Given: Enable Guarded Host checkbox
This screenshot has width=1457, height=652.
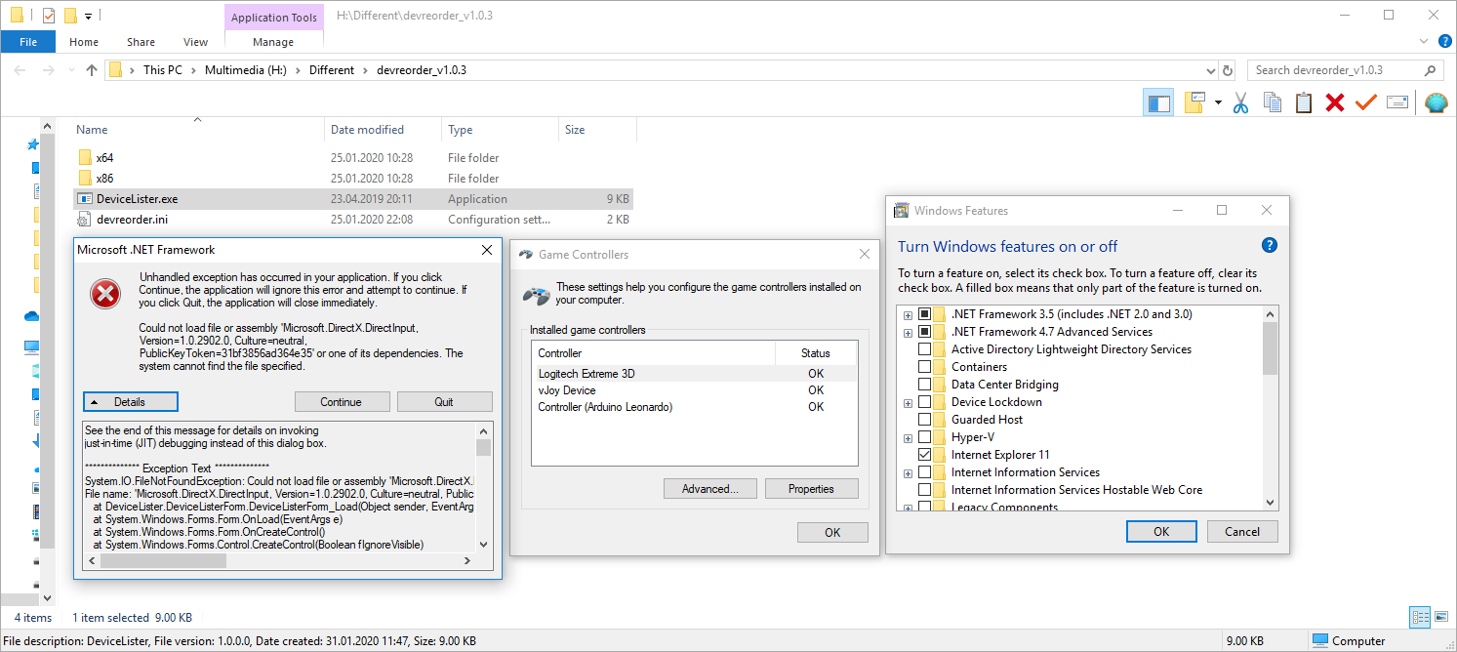Looking at the screenshot, I should pos(924,420).
